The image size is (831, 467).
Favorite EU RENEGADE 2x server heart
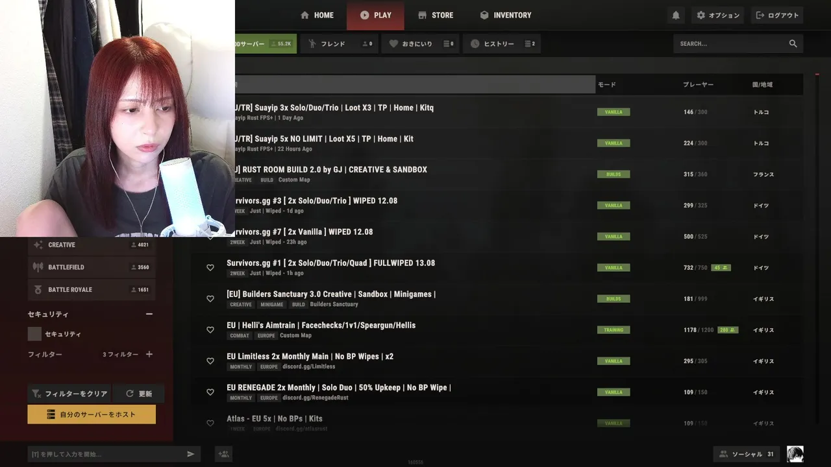pyautogui.click(x=210, y=392)
